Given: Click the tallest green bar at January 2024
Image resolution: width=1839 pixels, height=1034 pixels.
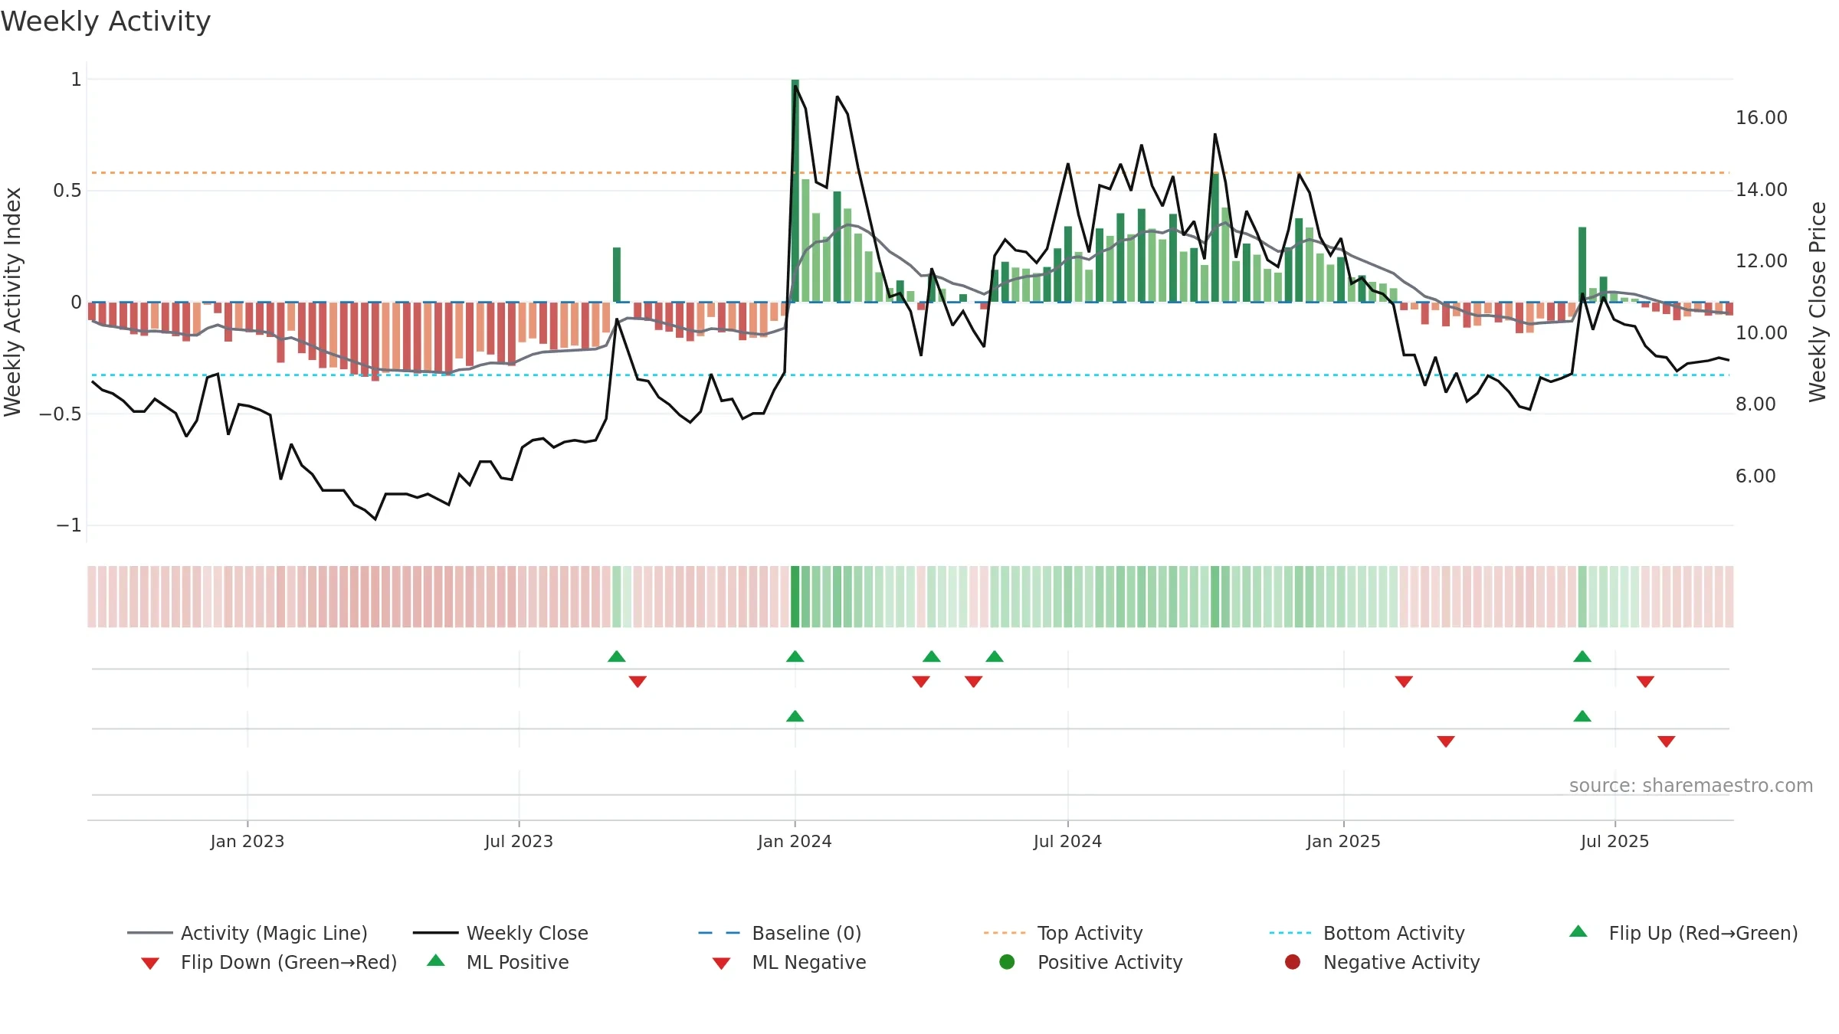Looking at the screenshot, I should pos(795,191).
